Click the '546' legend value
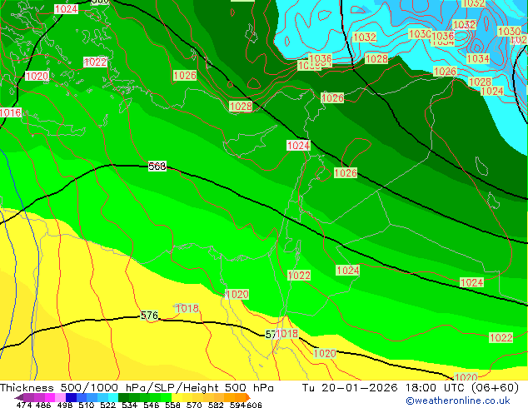This screenshot has height=408, width=528. point(151,405)
